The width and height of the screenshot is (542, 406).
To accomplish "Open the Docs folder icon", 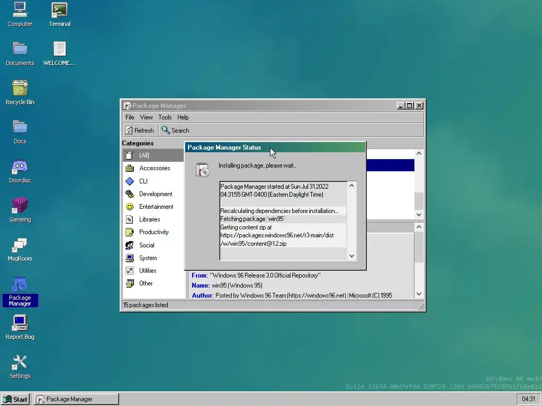I will [x=20, y=132].
